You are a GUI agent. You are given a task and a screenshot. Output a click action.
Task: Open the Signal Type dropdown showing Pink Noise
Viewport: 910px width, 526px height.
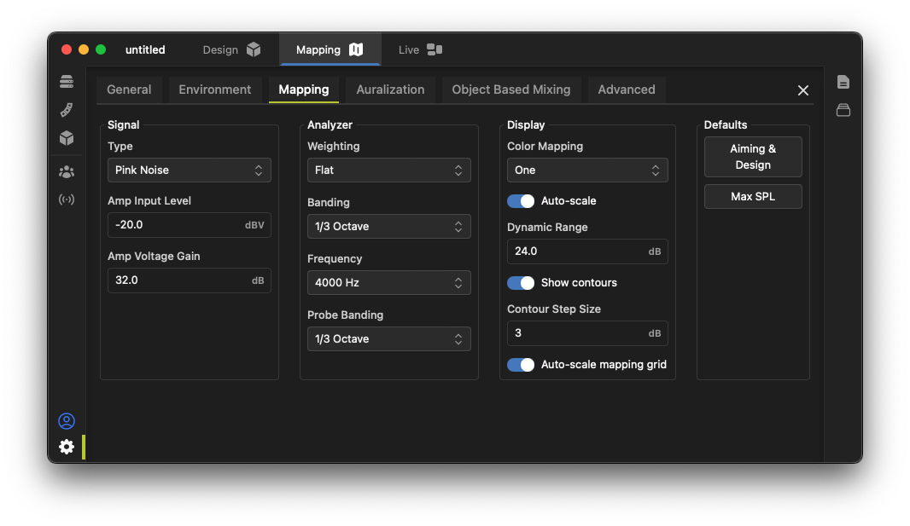[x=189, y=171]
